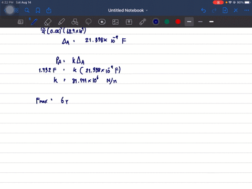252x189 pixels.
Task: Open the share/export icon
Action: tap(49, 10)
